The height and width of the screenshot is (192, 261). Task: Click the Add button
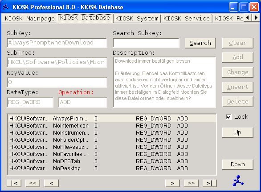(237, 57)
